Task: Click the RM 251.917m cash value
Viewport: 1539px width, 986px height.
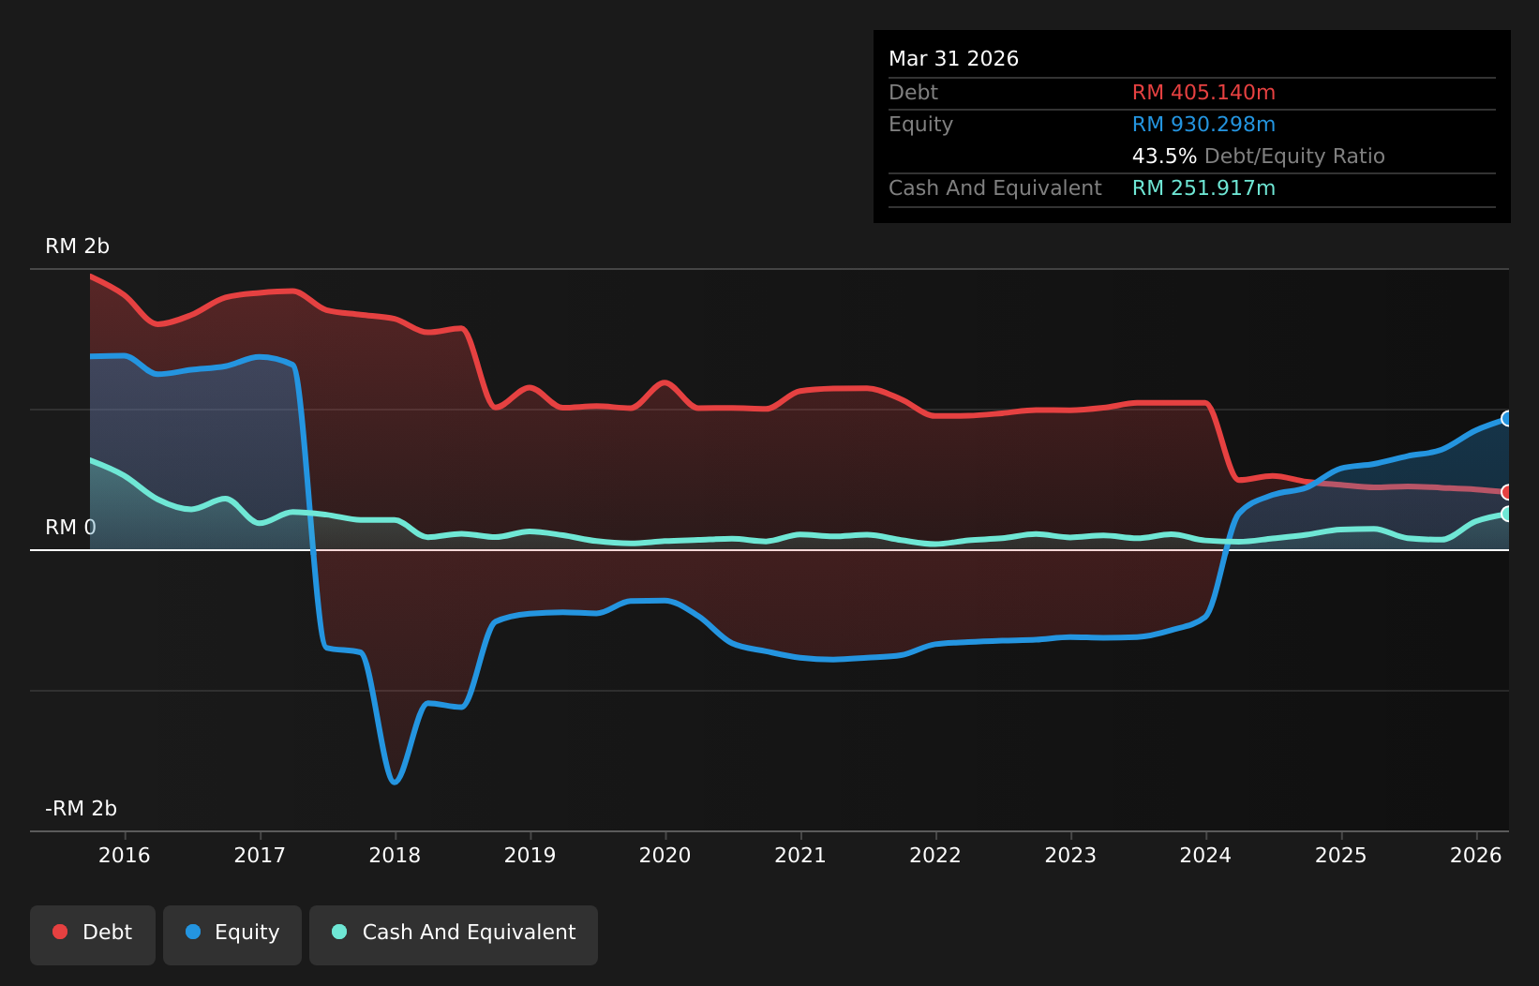Action: 1203,188
